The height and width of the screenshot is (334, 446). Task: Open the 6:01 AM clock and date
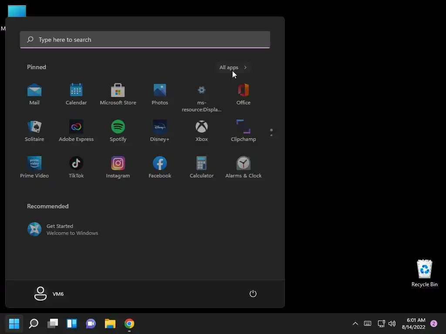[414, 324]
